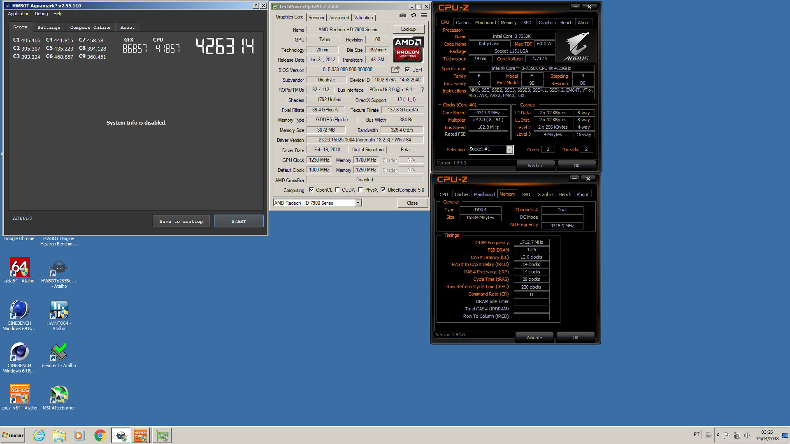Open Validation tab in GPU-Z

(363, 18)
